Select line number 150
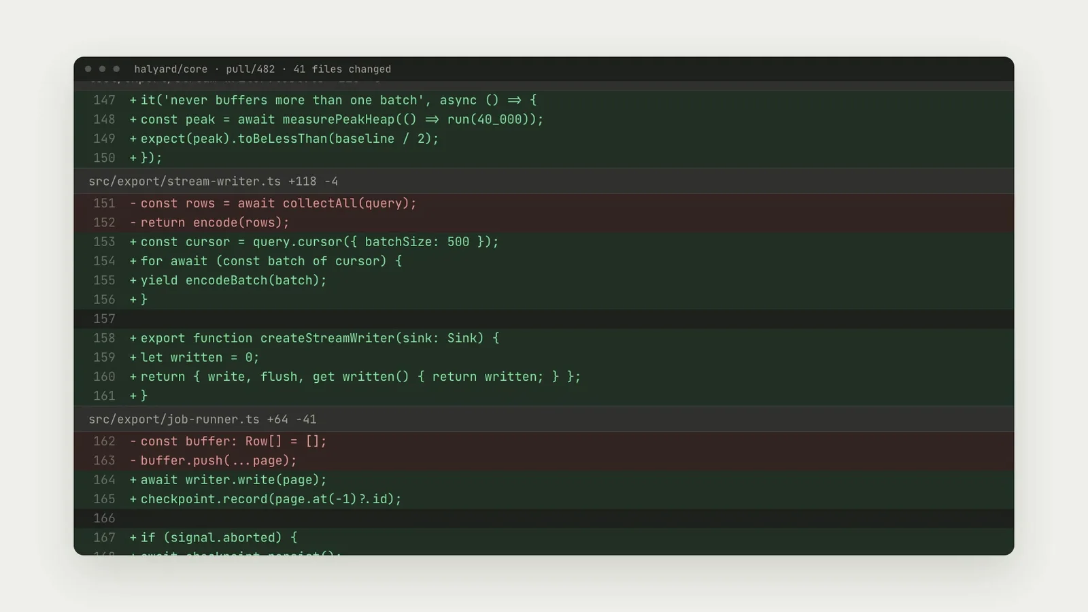Viewport: 1088px width, 612px height. point(104,158)
